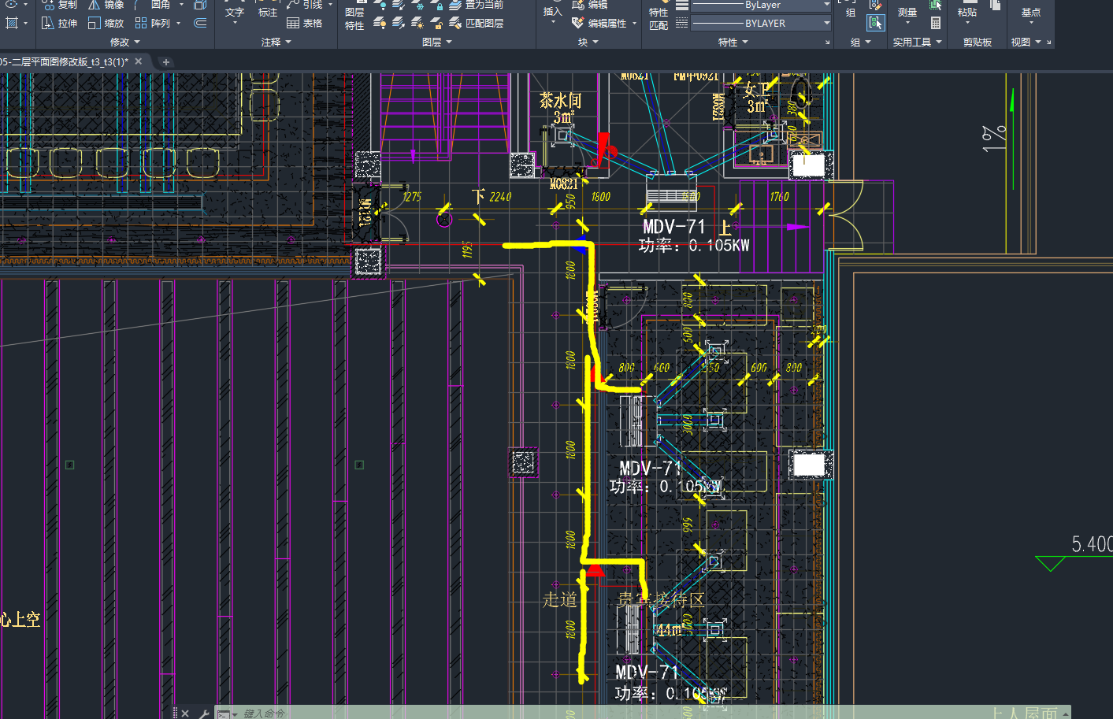This screenshot has width=1113, height=719.
Task: Select the Array (阵列) tool
Action: tap(153, 23)
